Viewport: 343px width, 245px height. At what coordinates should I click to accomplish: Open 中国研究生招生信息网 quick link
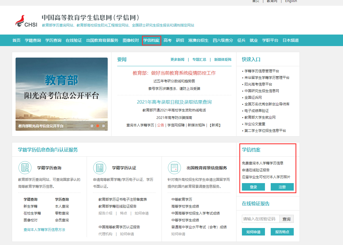(261, 91)
